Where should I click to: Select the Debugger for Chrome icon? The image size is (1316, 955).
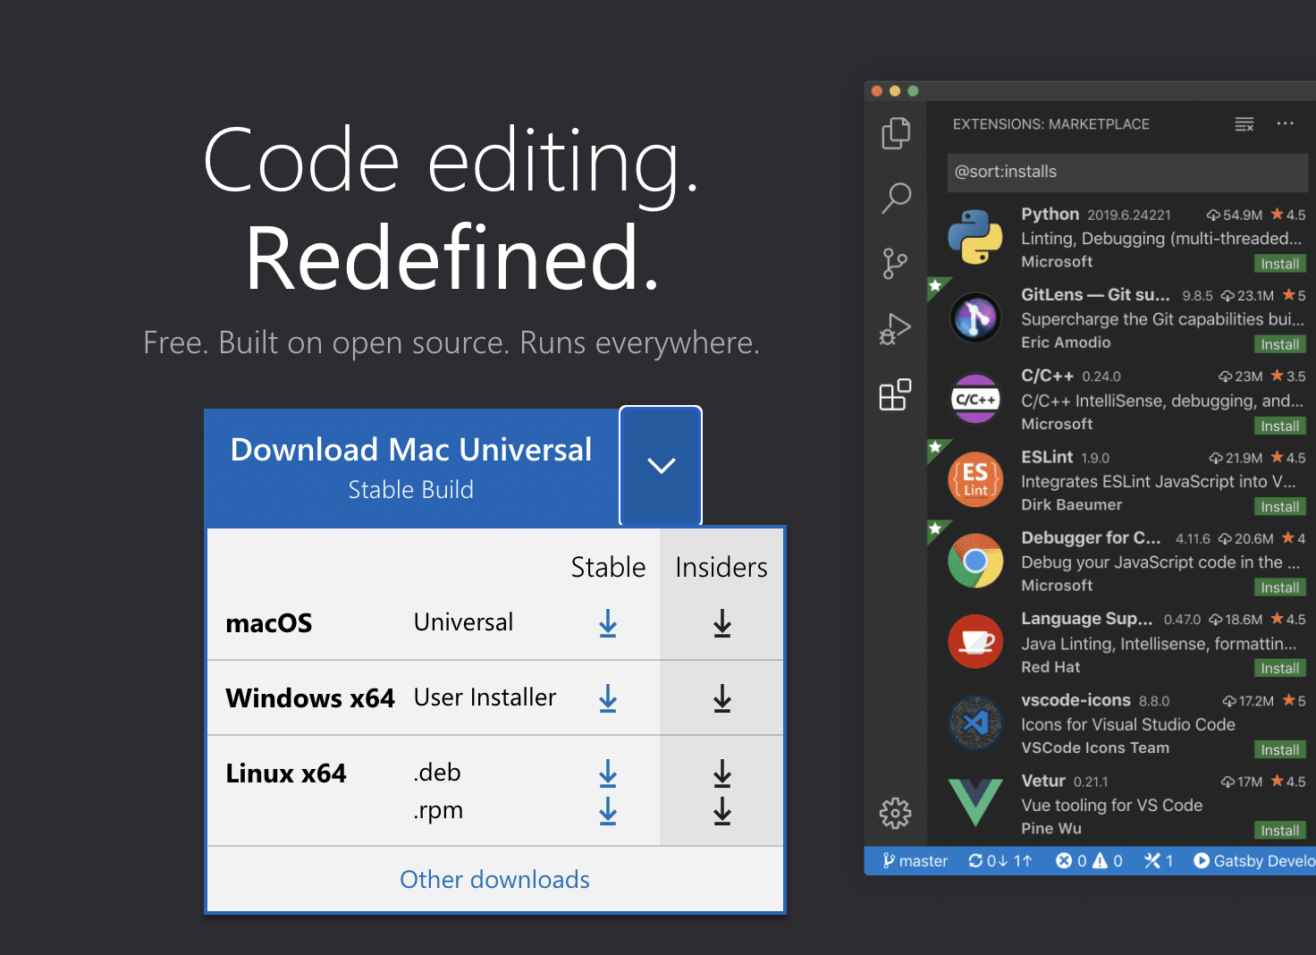point(975,561)
